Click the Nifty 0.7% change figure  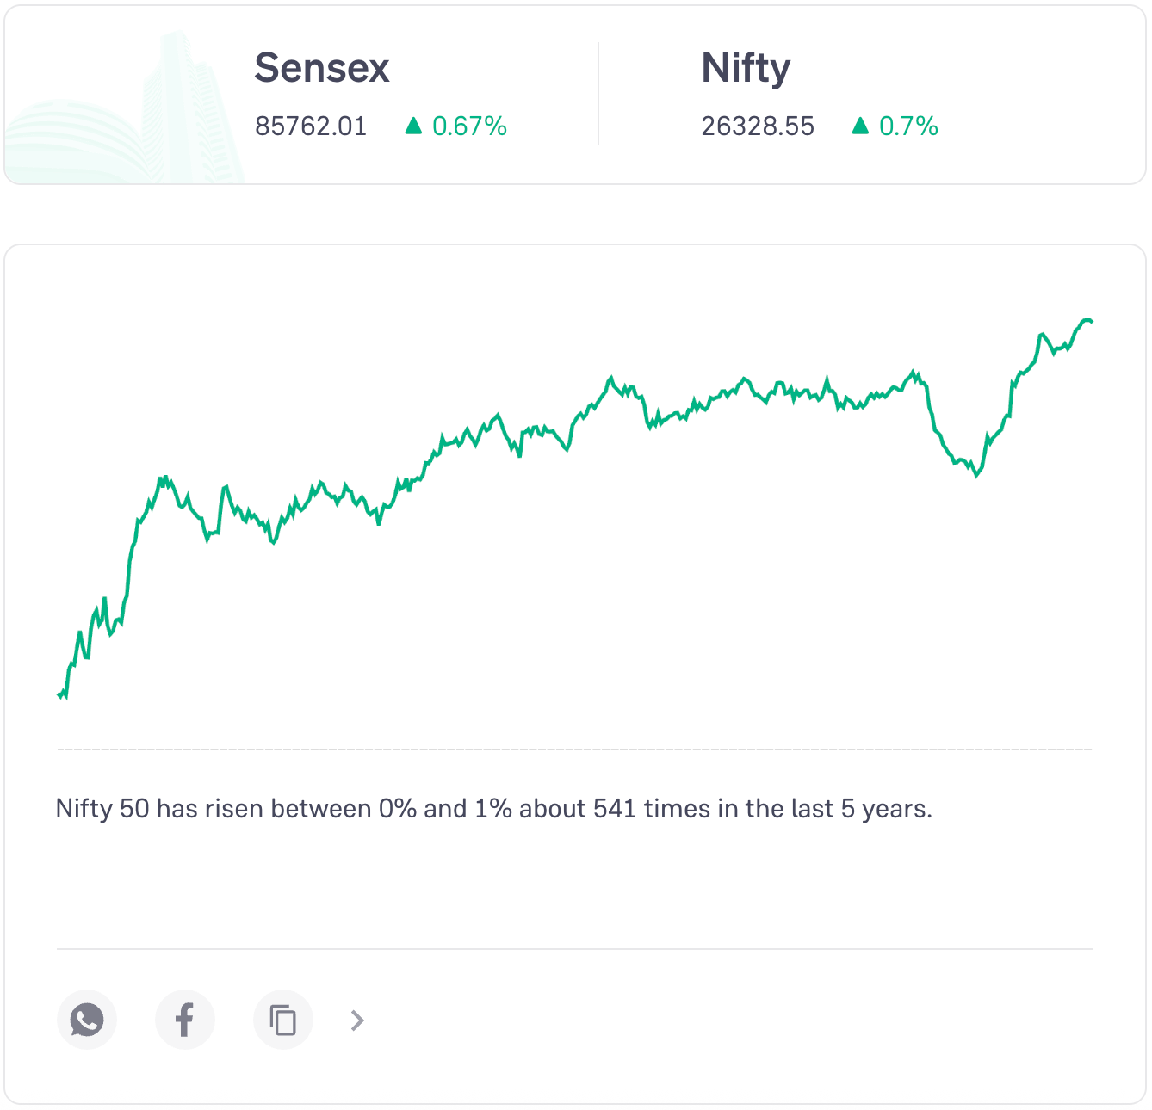[908, 126]
